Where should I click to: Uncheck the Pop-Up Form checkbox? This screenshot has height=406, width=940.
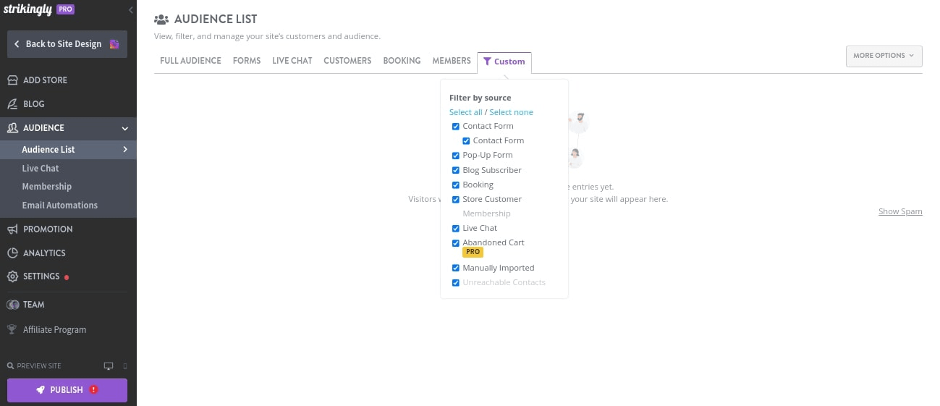tap(456, 156)
